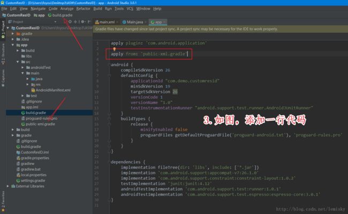Click CustomResID in the navigation bar

16,15
